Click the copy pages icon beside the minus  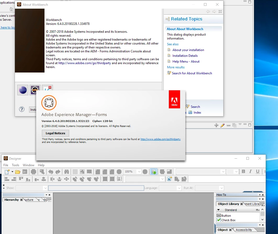[234, 125]
